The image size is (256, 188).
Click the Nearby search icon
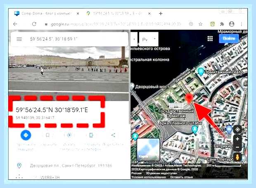pos(69,135)
